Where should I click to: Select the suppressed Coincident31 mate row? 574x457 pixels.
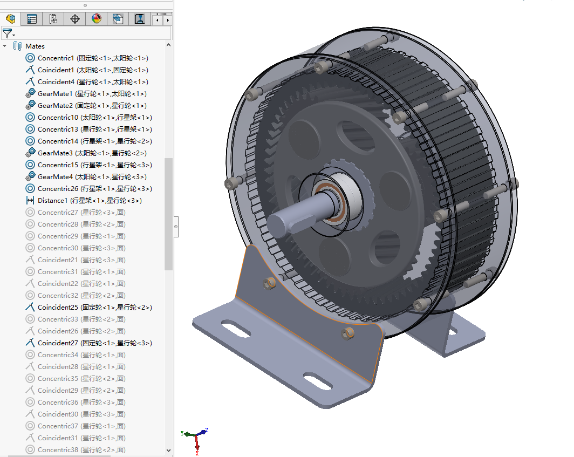76,438
